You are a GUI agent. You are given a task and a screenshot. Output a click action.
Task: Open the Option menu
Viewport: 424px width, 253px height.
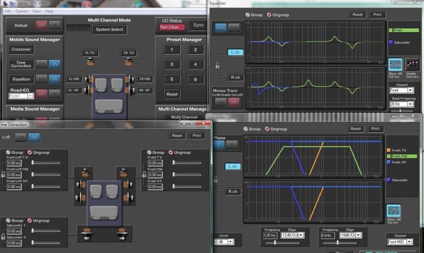(x=22, y=11)
